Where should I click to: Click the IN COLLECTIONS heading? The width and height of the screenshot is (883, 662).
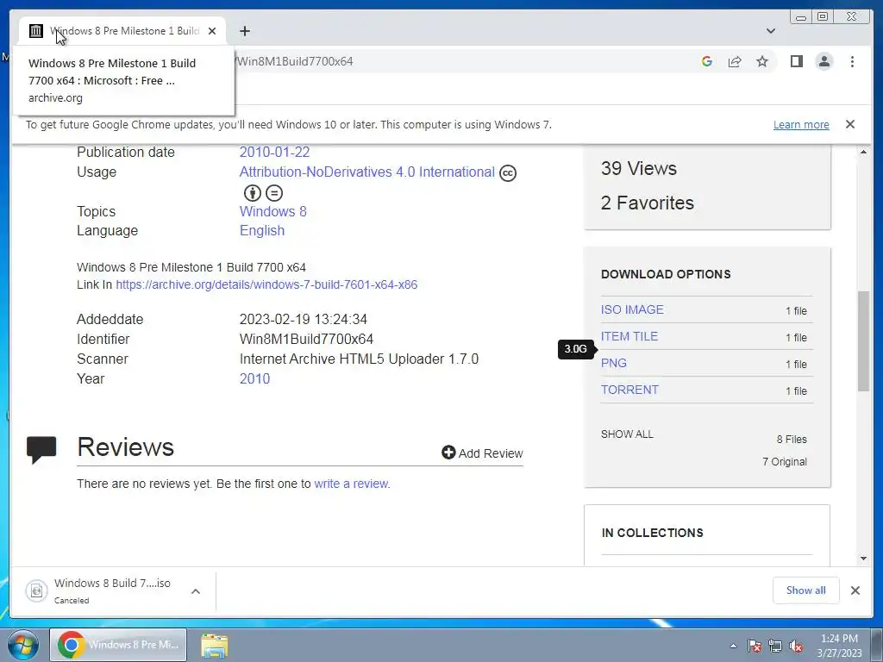(652, 533)
